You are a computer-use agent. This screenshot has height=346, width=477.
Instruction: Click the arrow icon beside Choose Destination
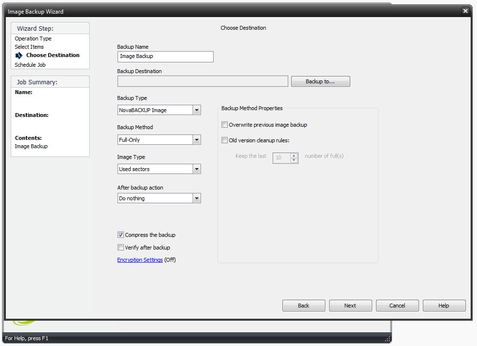(x=19, y=55)
